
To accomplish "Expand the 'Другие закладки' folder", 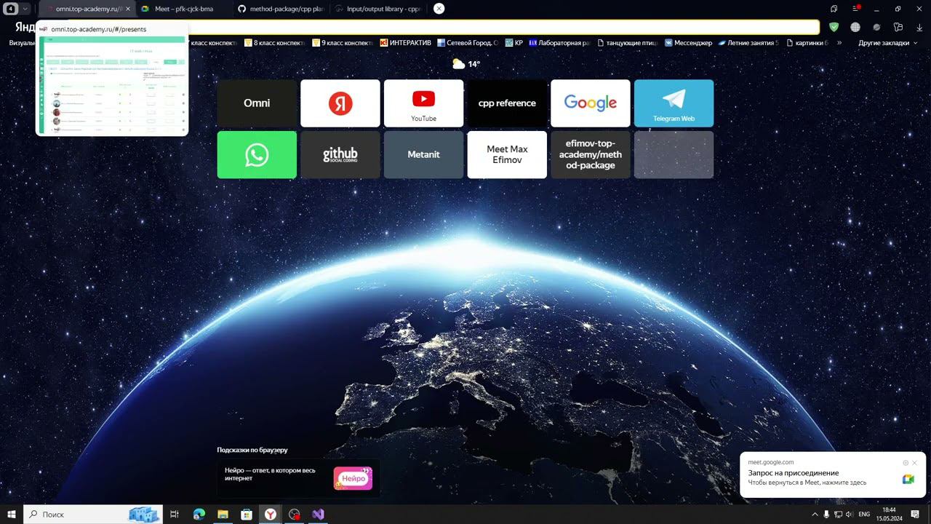I will pyautogui.click(x=888, y=43).
